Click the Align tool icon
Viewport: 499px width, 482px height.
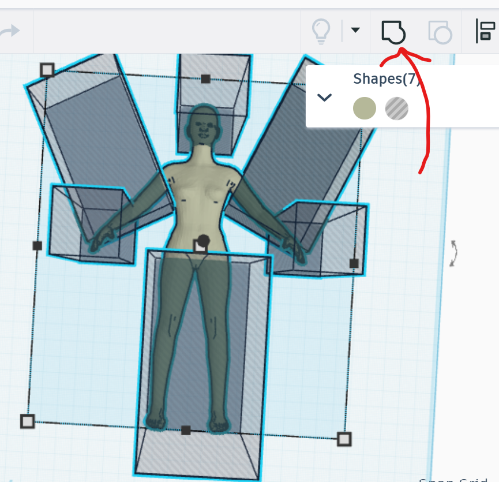485,31
